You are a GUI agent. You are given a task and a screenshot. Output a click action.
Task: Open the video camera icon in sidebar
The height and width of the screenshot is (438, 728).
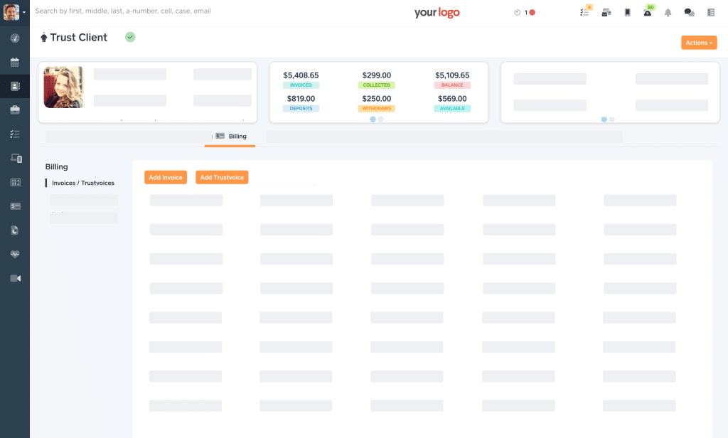point(15,278)
